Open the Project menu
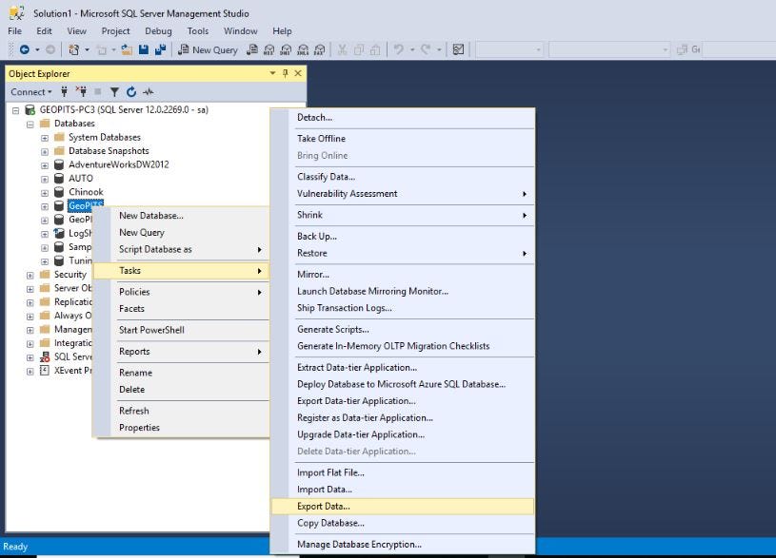 click(x=115, y=30)
